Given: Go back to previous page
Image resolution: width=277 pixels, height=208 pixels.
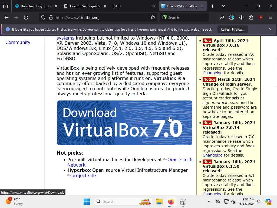Looking at the screenshot, I should pos(6,18).
